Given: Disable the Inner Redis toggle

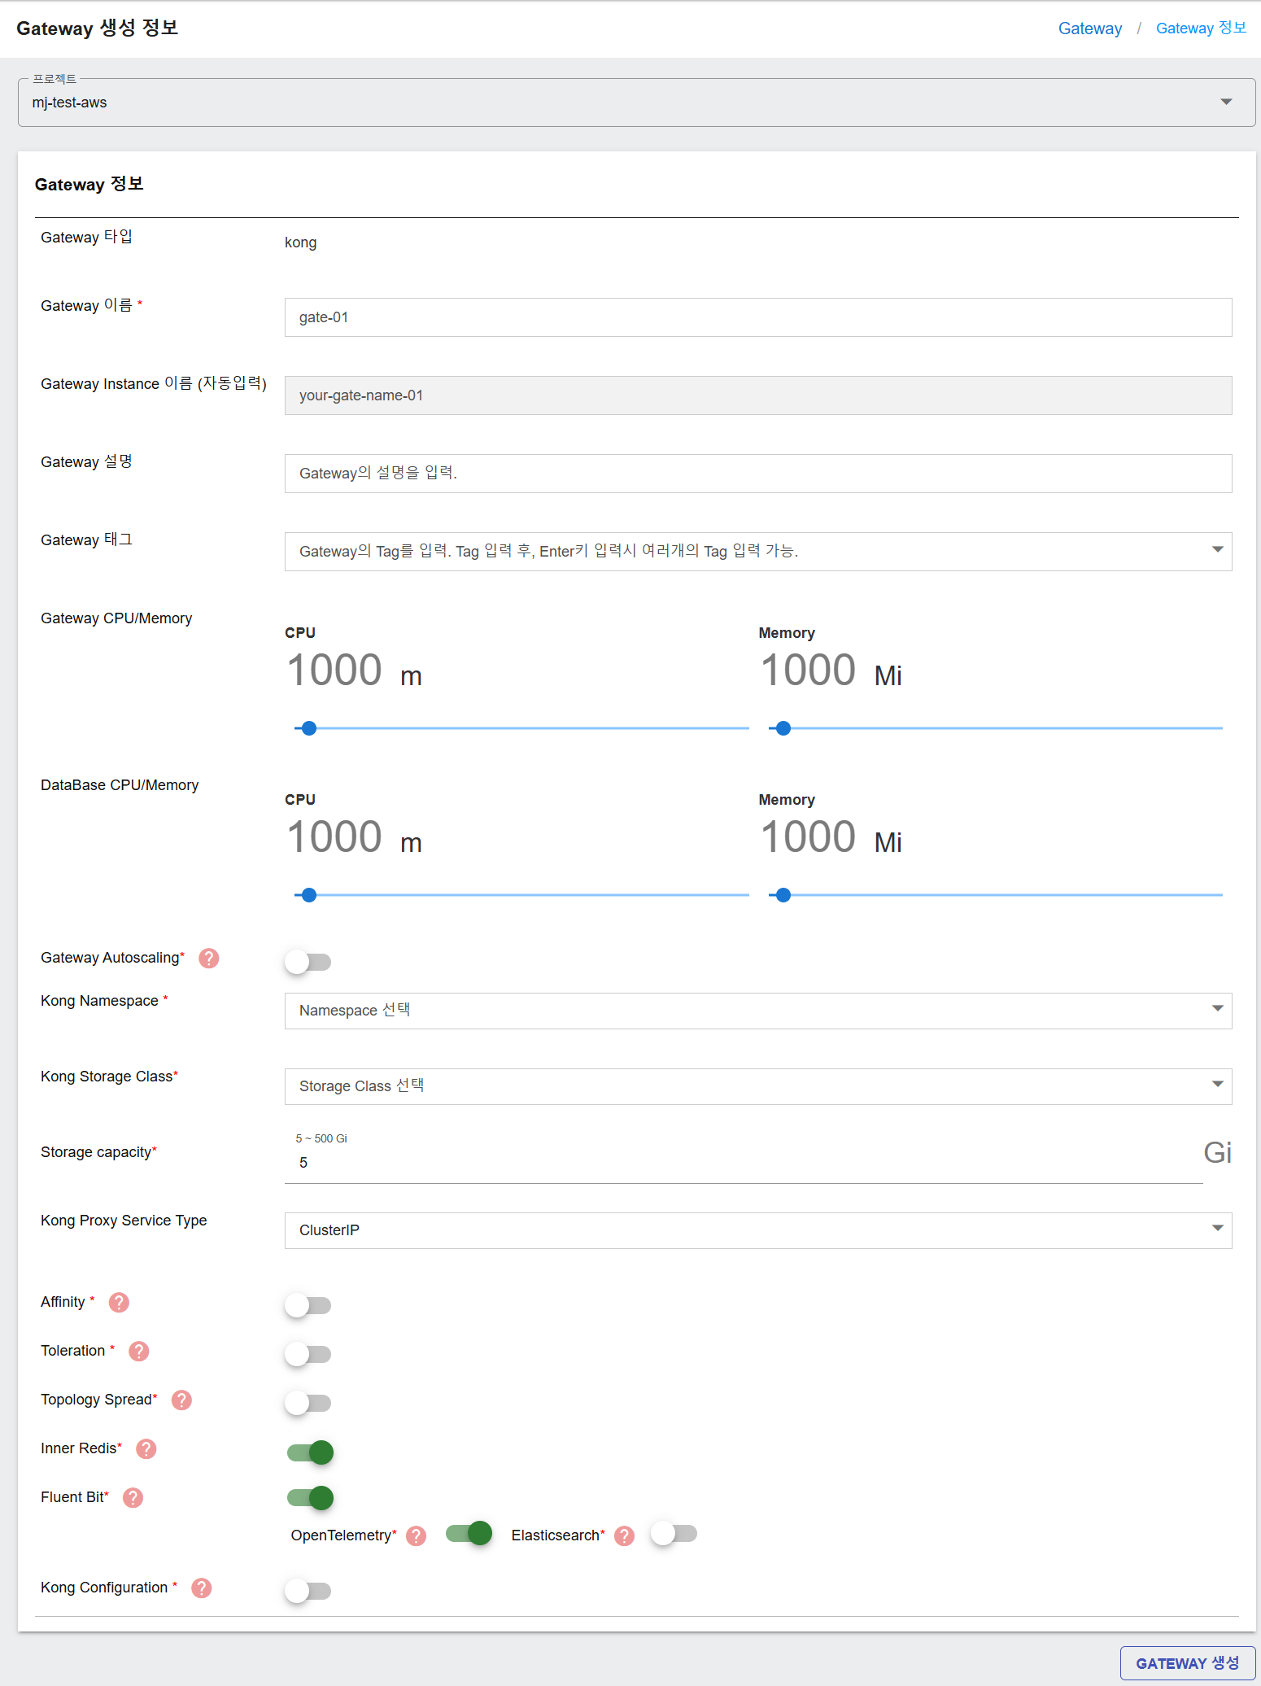Looking at the screenshot, I should point(310,1452).
